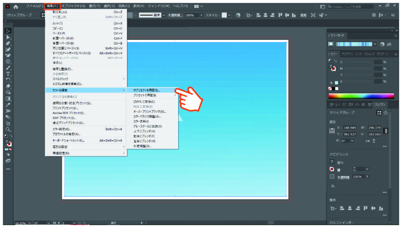Select the Eraser tool
Image resolution: width=402 pixels, height=228 pixels.
point(8,86)
